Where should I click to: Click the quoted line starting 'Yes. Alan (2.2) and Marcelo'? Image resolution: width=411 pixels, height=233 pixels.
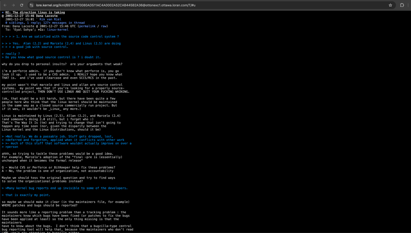[x=61, y=43]
